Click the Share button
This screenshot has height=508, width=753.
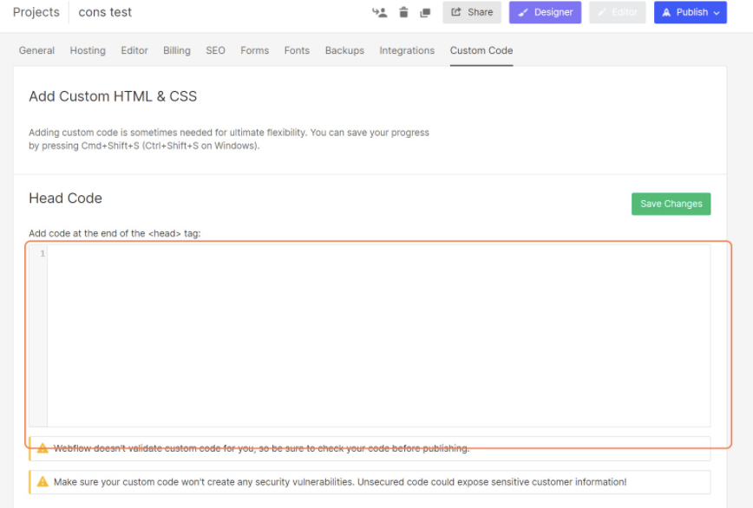point(472,12)
